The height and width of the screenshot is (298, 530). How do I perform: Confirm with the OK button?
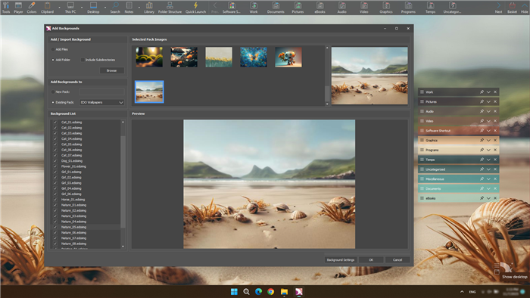371,260
